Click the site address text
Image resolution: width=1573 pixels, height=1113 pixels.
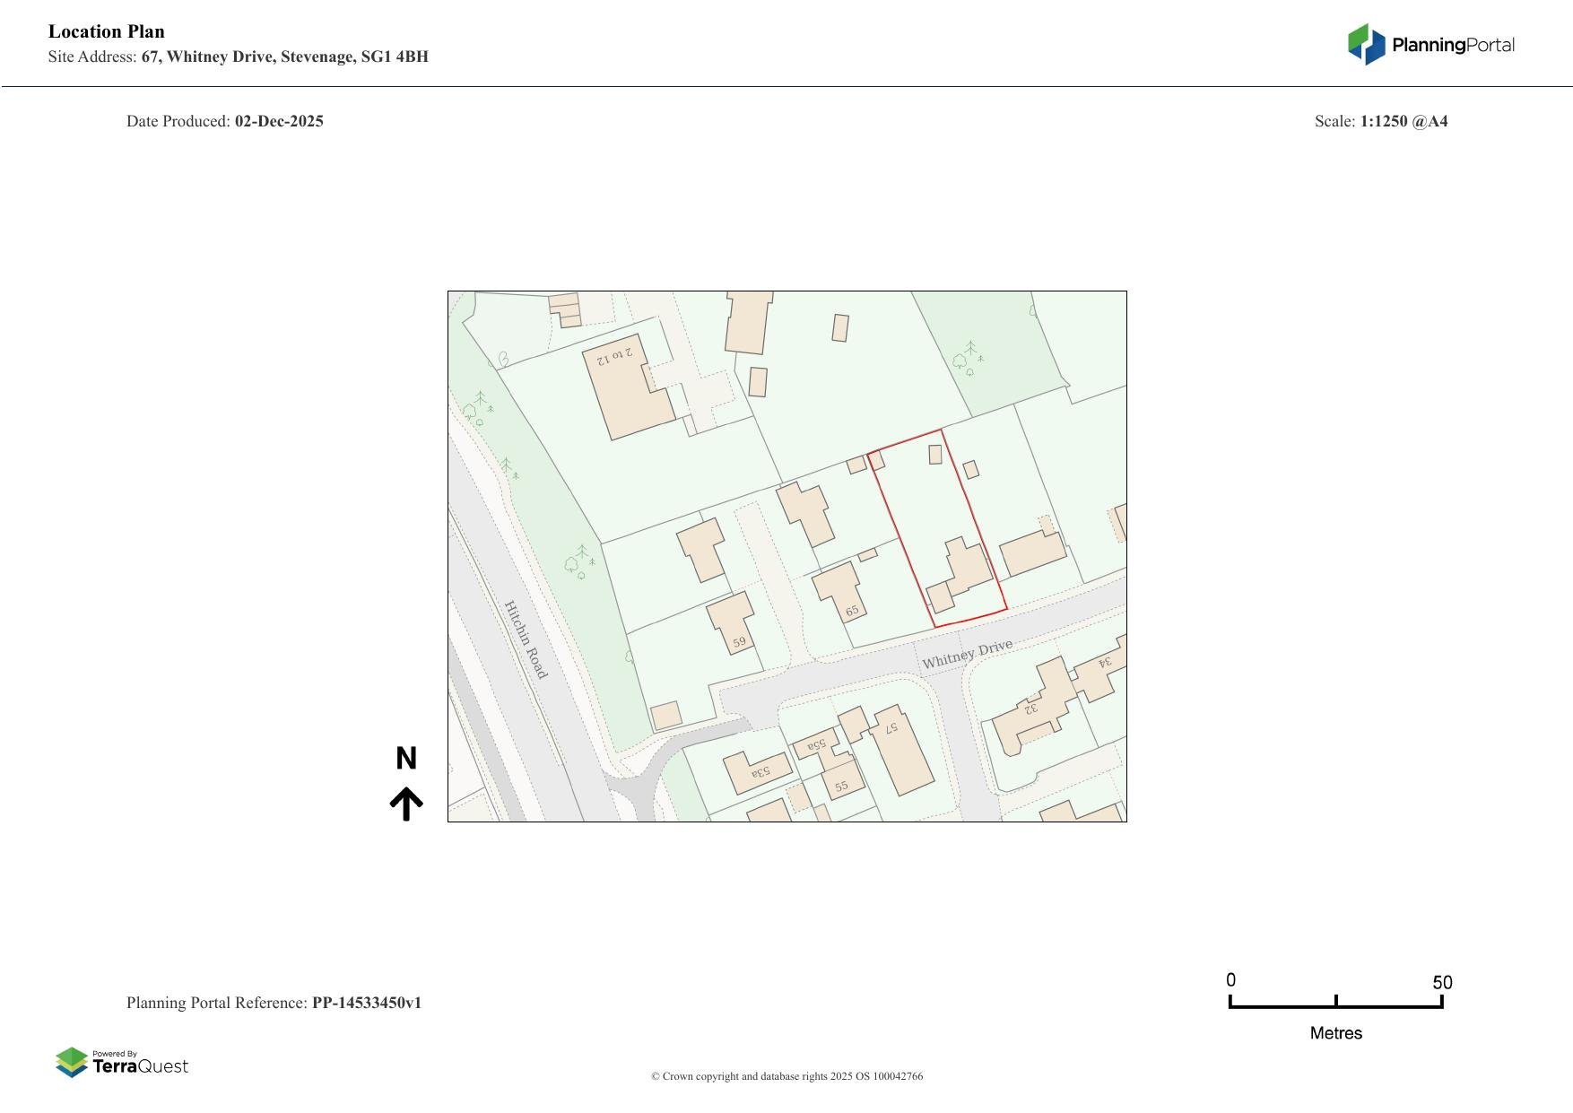pyautogui.click(x=239, y=57)
